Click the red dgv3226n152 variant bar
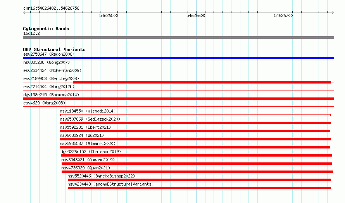Screen dimensions: 345x203 tap(196, 155)
